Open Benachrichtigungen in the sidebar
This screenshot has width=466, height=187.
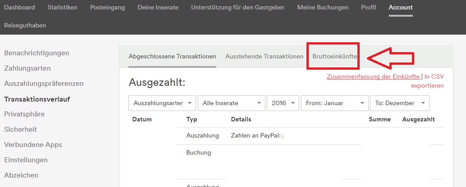click(37, 53)
